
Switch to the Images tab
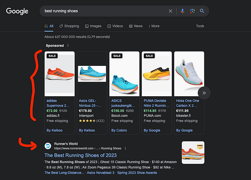click(x=93, y=26)
